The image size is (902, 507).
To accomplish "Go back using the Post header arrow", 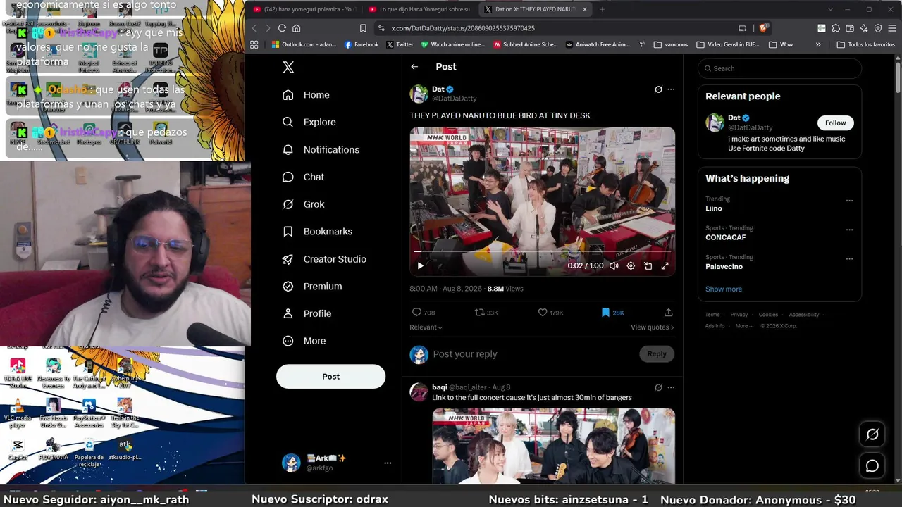I will (414, 67).
